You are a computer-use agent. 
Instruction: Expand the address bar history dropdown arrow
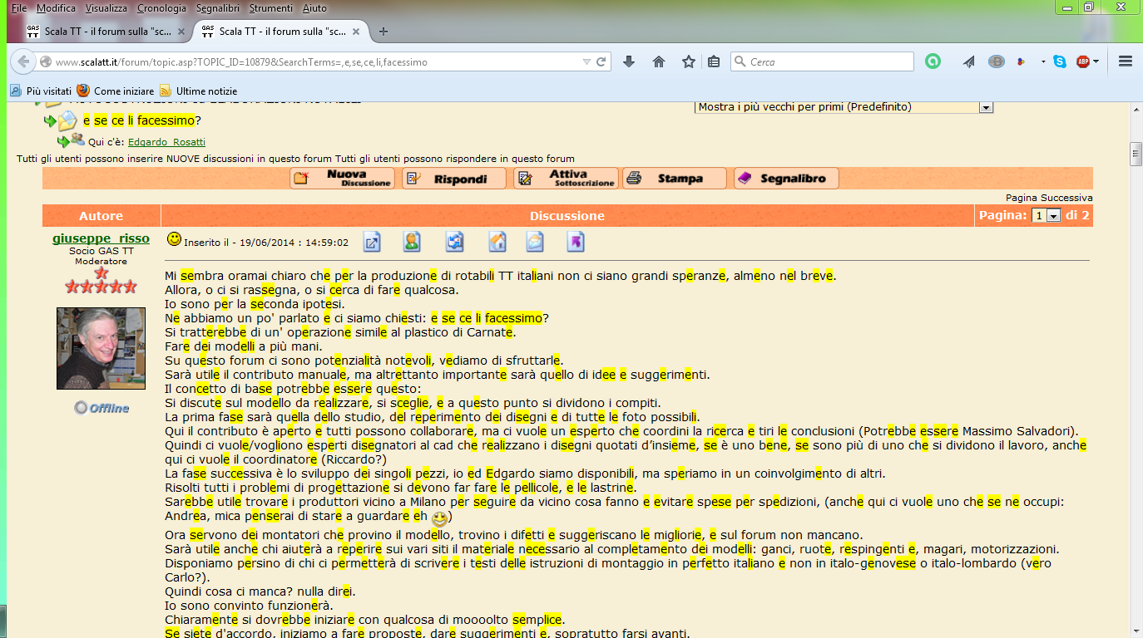pyautogui.click(x=586, y=62)
